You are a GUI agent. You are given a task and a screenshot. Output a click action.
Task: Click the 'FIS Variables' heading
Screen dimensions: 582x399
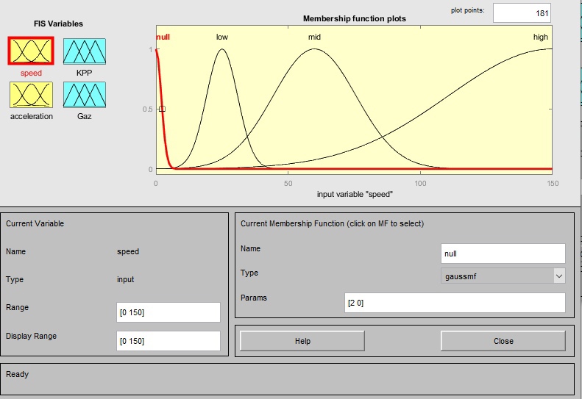[x=58, y=24]
